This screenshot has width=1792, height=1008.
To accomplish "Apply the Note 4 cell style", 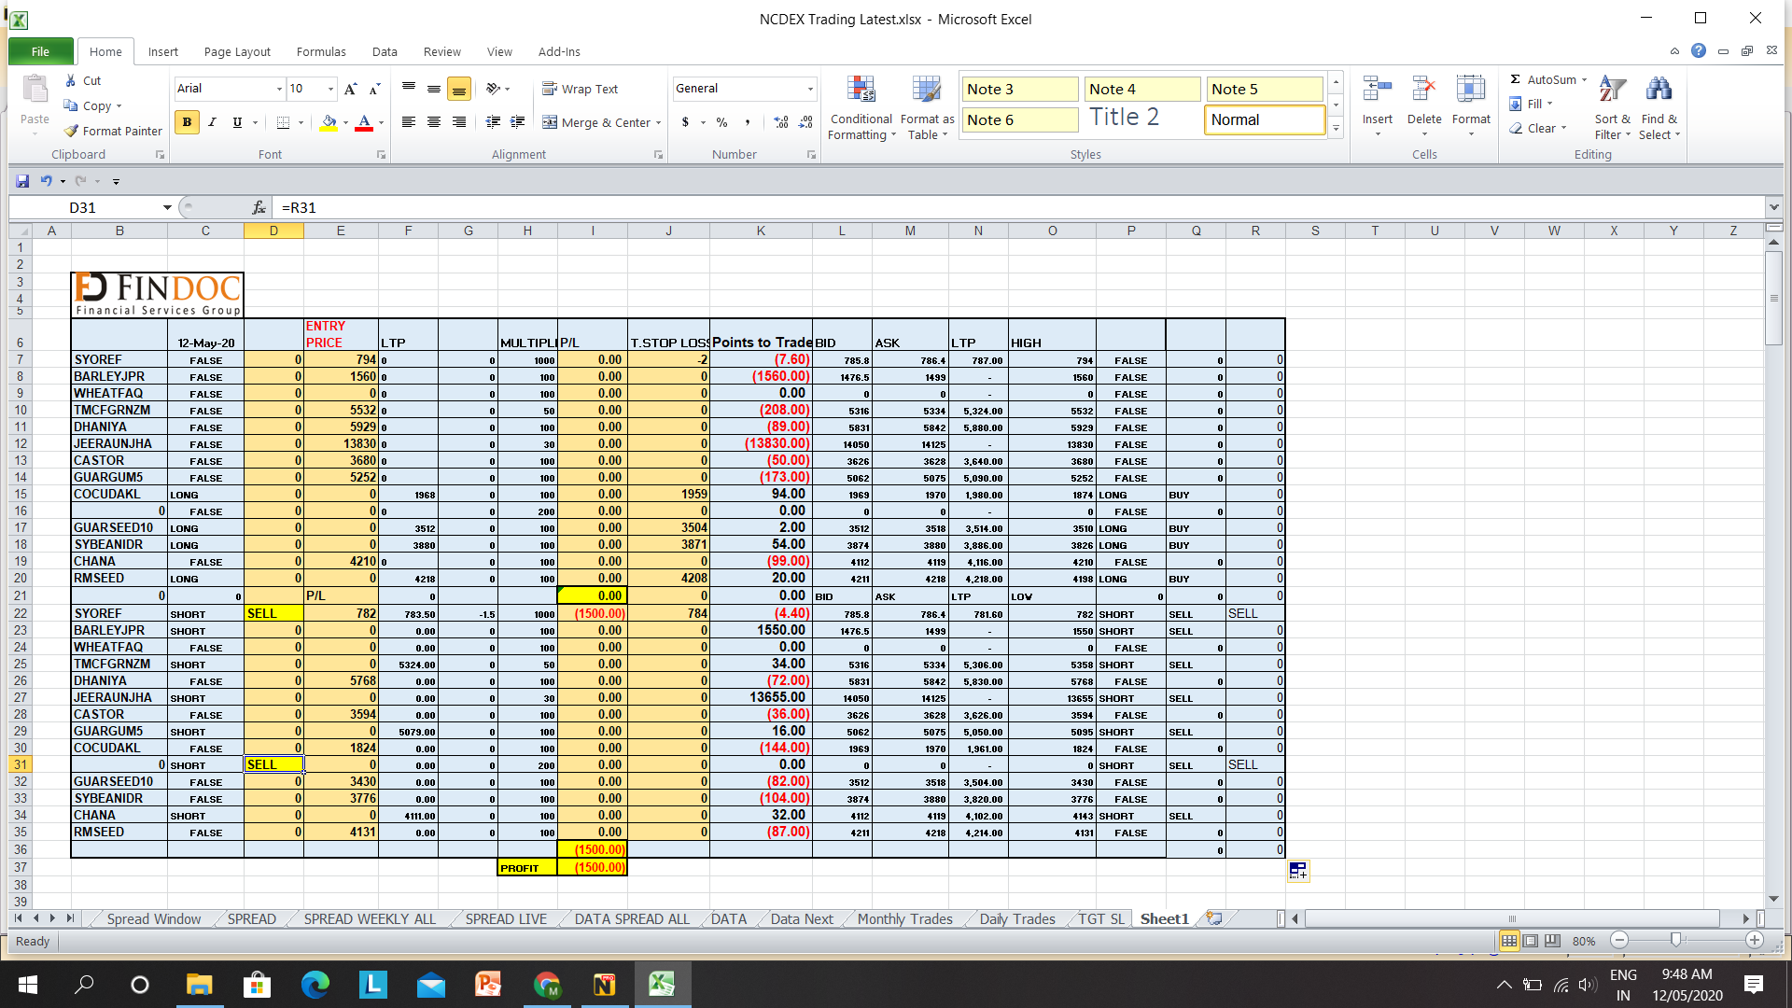I will [x=1141, y=90].
